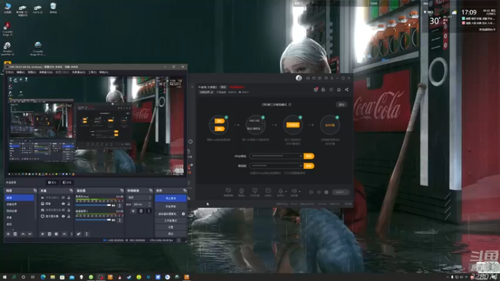Open source properties gear in Sources toolbar
500x281 pixels.
coord(56,234)
